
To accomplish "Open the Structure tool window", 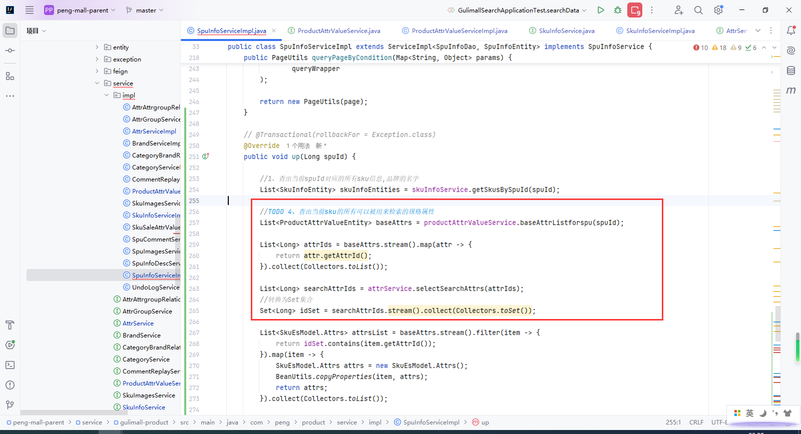I will [10, 76].
